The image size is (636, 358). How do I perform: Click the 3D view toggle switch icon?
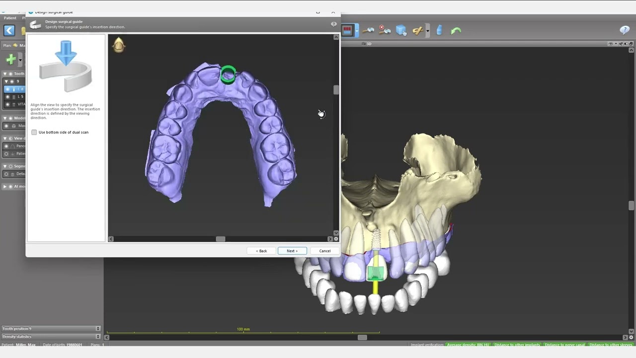626,44
